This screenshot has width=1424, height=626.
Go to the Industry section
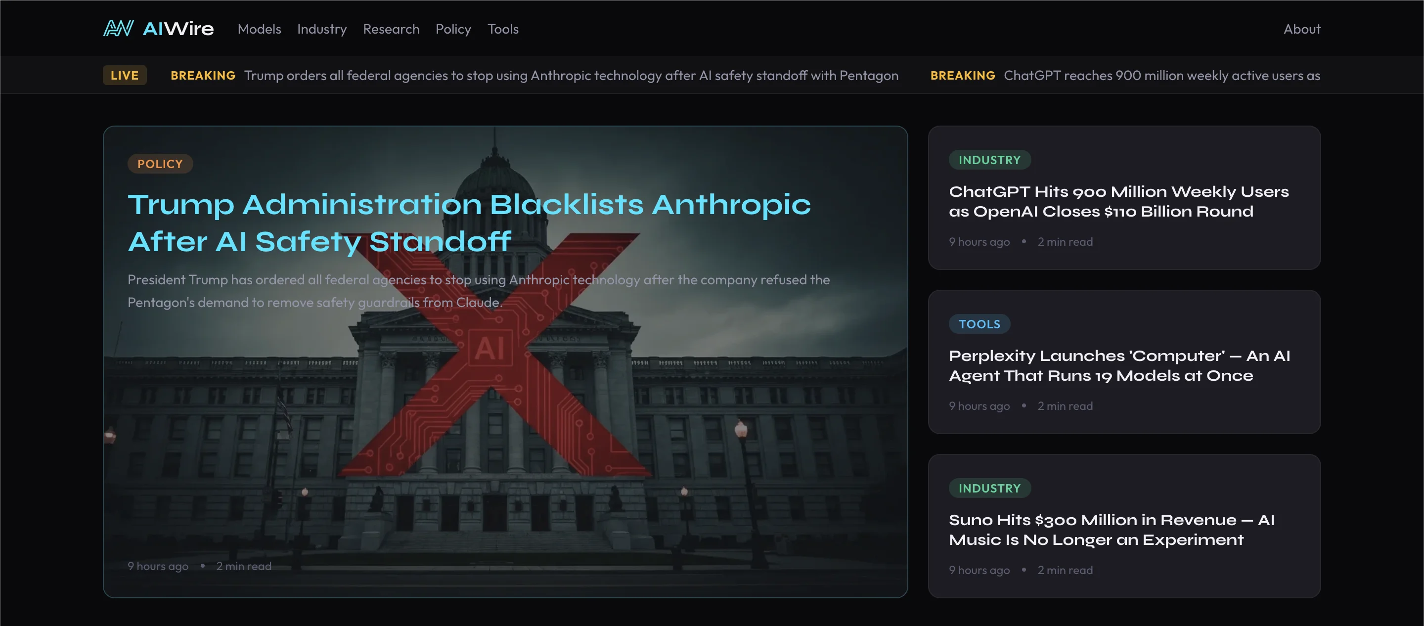(x=322, y=29)
